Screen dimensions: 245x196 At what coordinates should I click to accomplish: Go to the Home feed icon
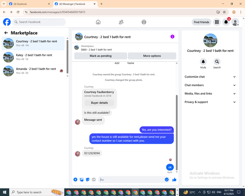(98, 22)
